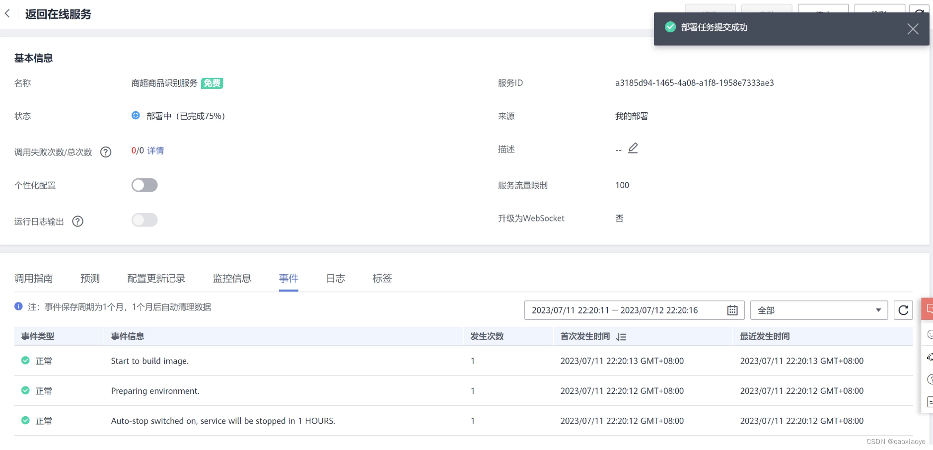Image resolution: width=933 pixels, height=450 pixels.
Task: Refresh the events list
Action: point(903,310)
